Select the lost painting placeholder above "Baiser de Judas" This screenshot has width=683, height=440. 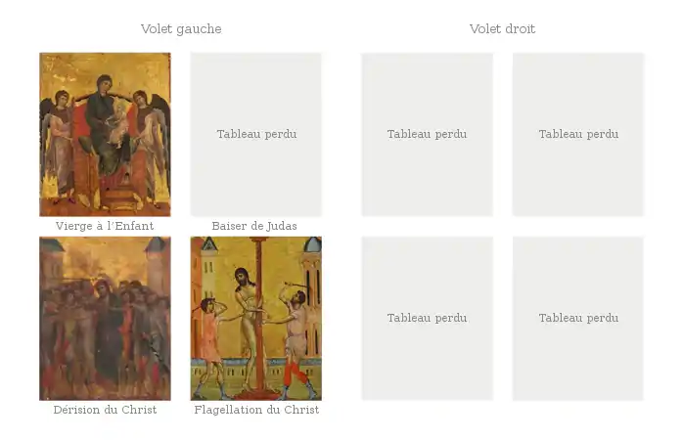256,134
